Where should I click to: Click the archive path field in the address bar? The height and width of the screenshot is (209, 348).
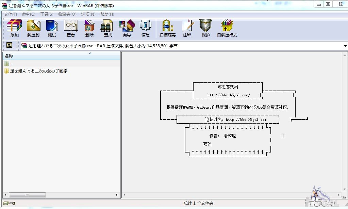tap(182, 46)
